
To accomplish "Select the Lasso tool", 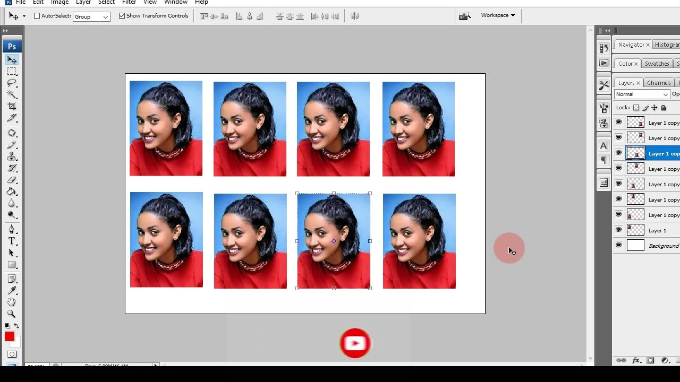I will pos(12,83).
